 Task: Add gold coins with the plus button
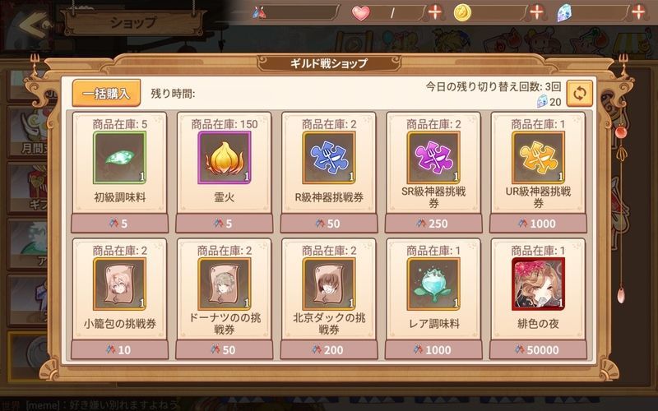point(537,12)
